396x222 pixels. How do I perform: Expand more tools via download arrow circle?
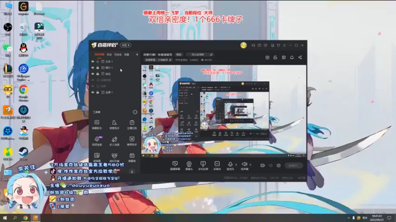pos(132,172)
